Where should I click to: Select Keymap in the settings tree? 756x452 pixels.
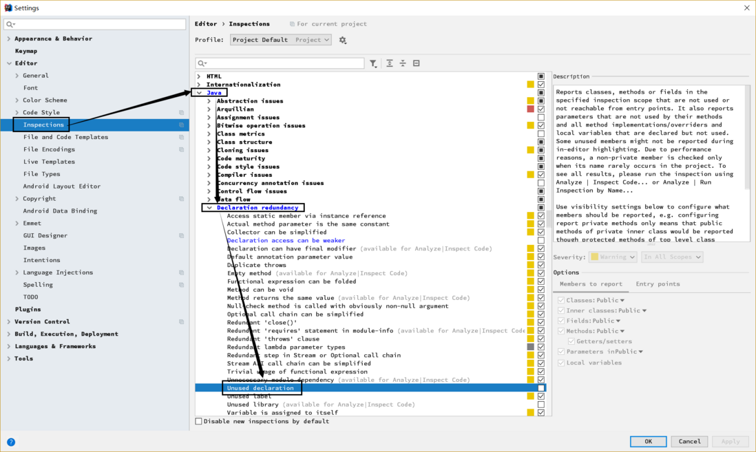[x=26, y=51]
